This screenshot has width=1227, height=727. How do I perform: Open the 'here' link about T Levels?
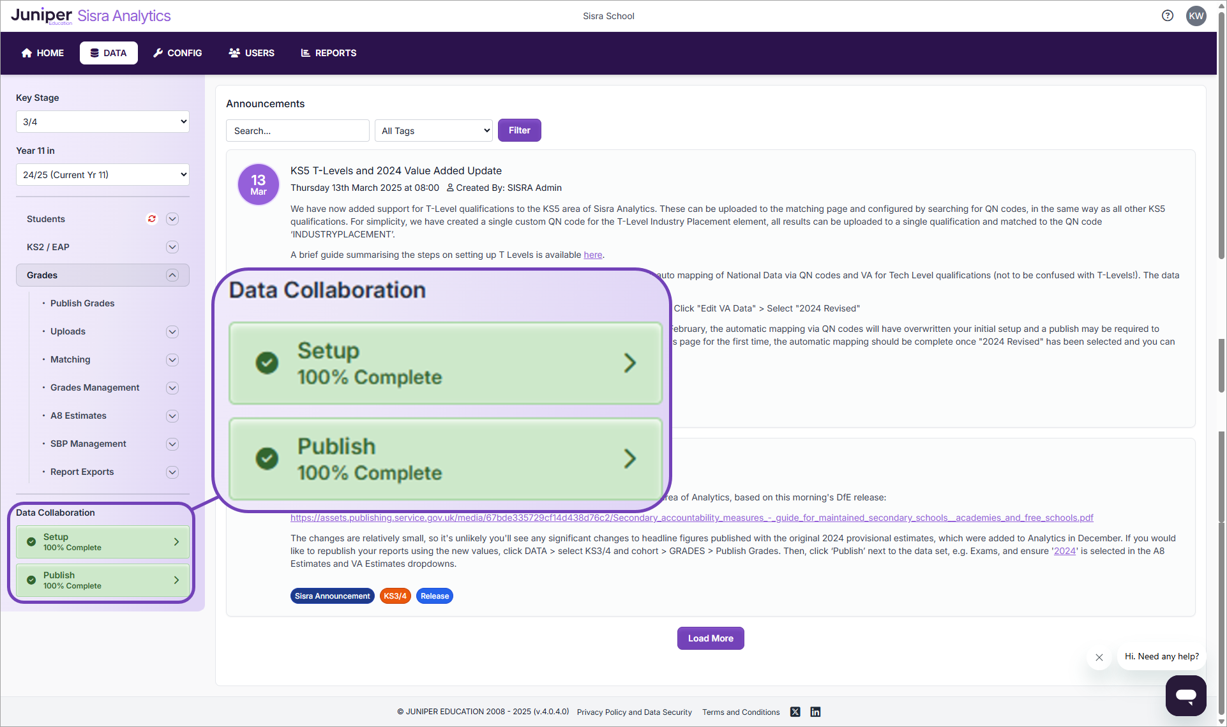592,255
